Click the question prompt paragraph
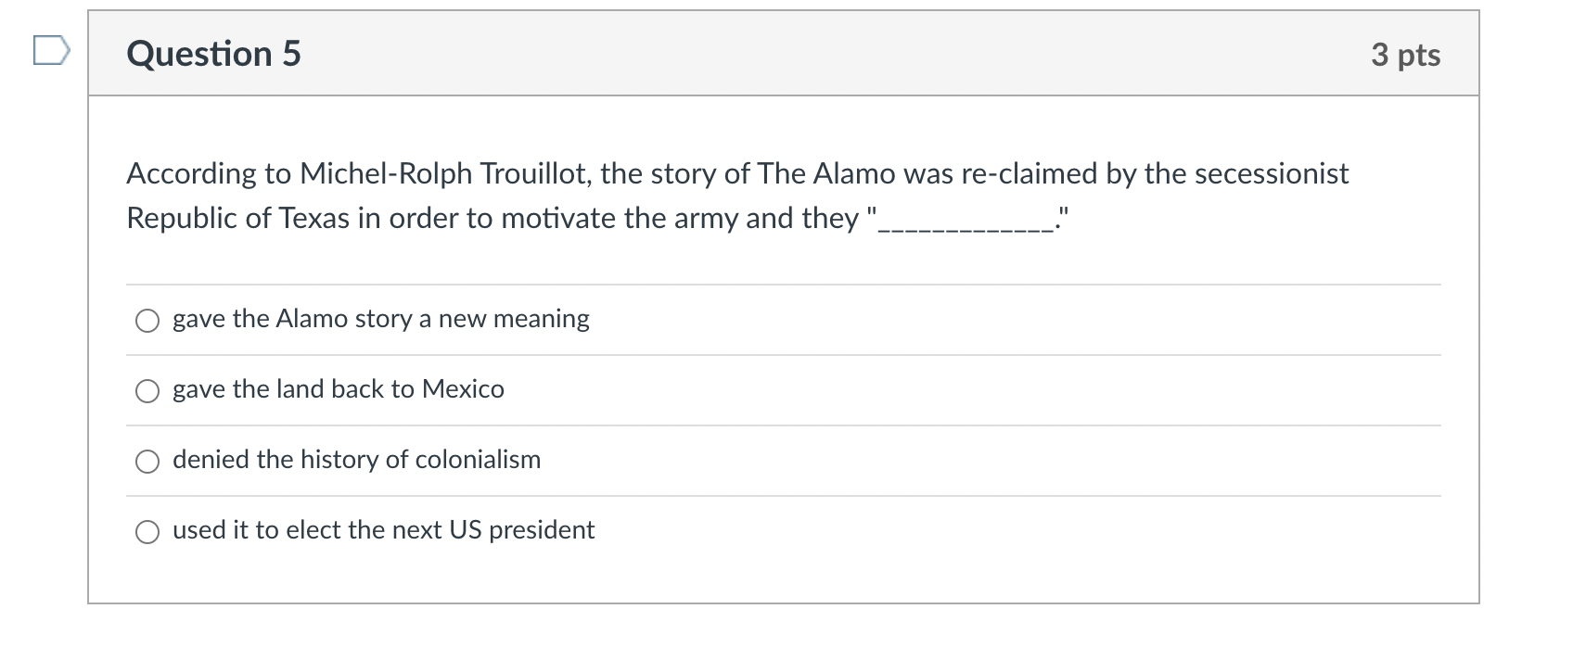This screenshot has width=1586, height=647. [x=737, y=195]
